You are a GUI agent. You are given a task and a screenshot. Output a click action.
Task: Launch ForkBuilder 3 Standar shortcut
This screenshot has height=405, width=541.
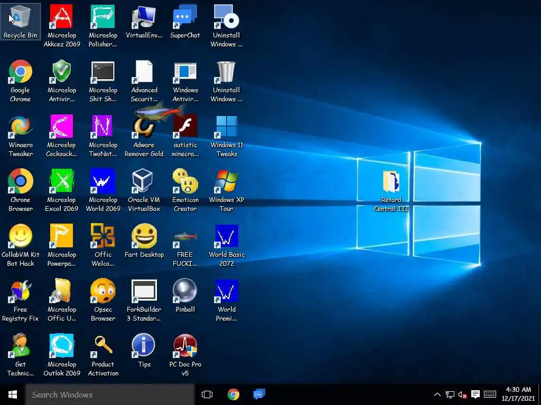[x=144, y=300]
